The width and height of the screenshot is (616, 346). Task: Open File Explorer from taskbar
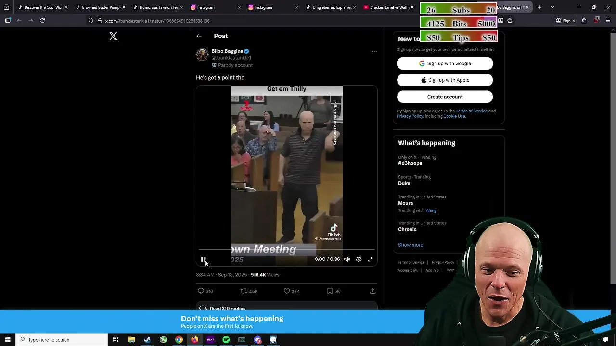coord(131,340)
